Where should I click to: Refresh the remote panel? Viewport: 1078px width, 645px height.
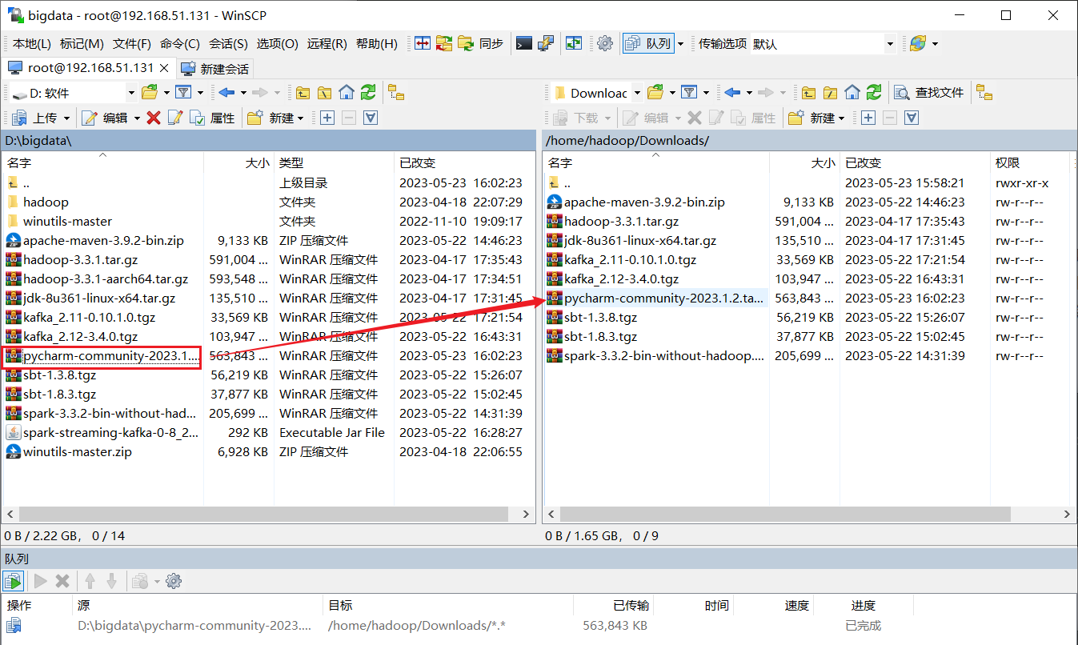(x=874, y=93)
